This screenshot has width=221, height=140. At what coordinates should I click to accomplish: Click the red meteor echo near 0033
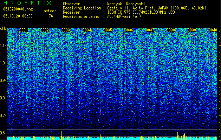[61, 113]
